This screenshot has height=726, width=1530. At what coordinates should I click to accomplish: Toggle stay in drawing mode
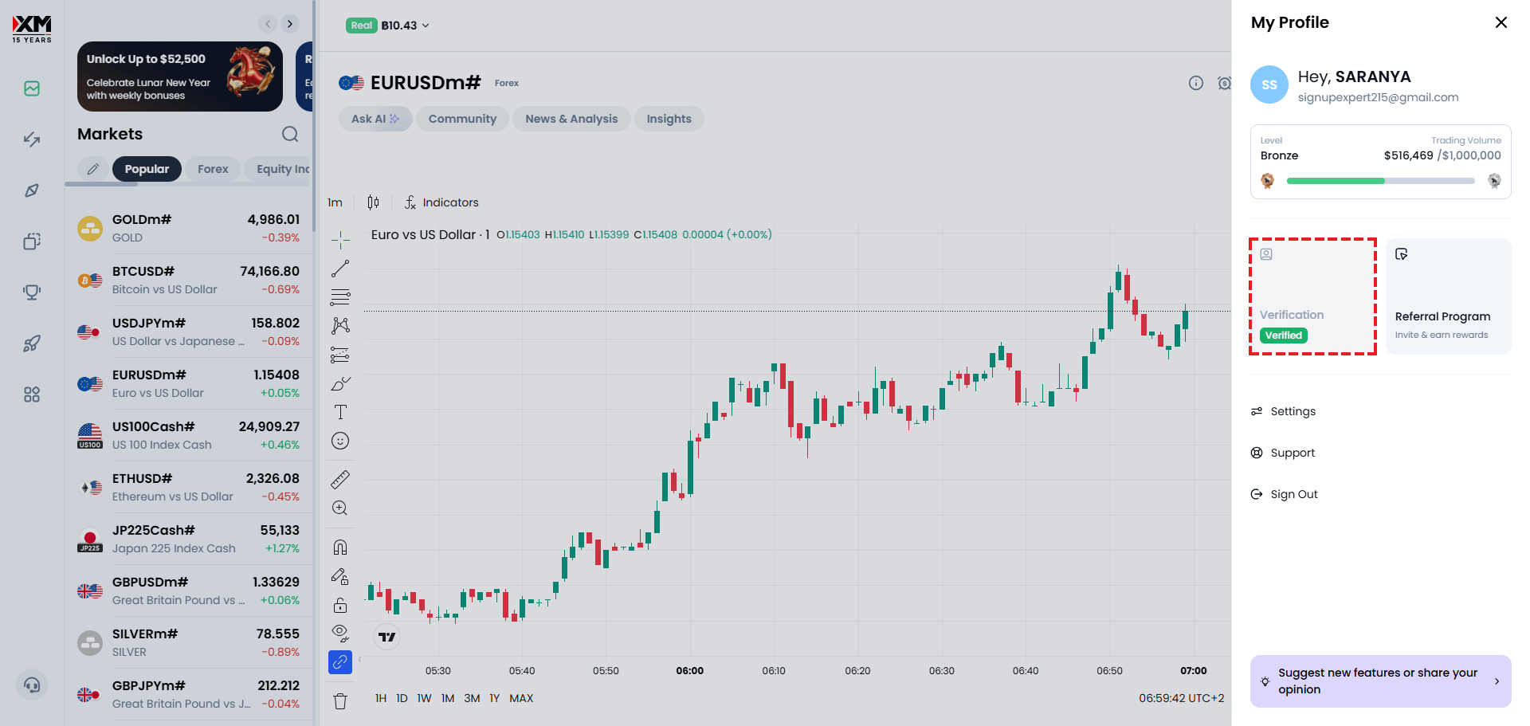point(340,576)
